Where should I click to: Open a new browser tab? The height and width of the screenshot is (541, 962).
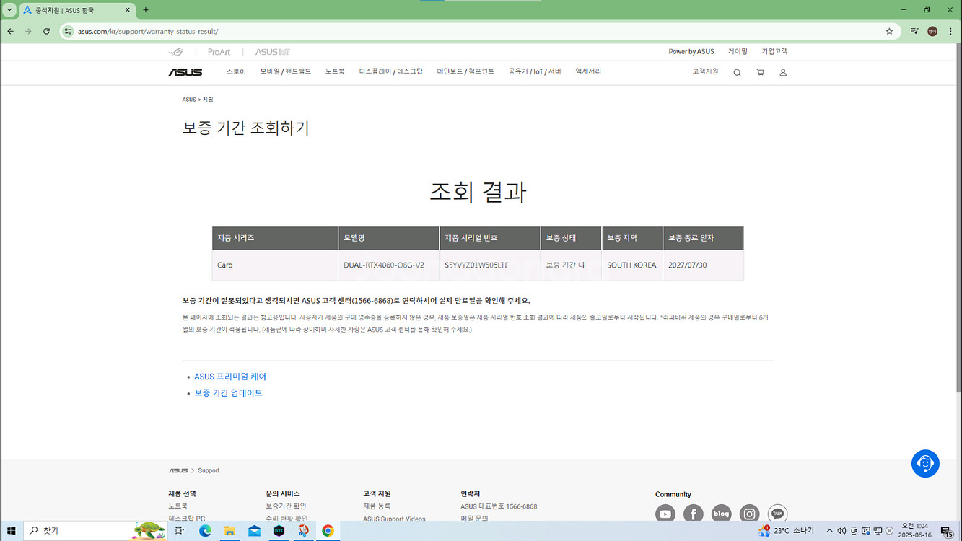[146, 10]
